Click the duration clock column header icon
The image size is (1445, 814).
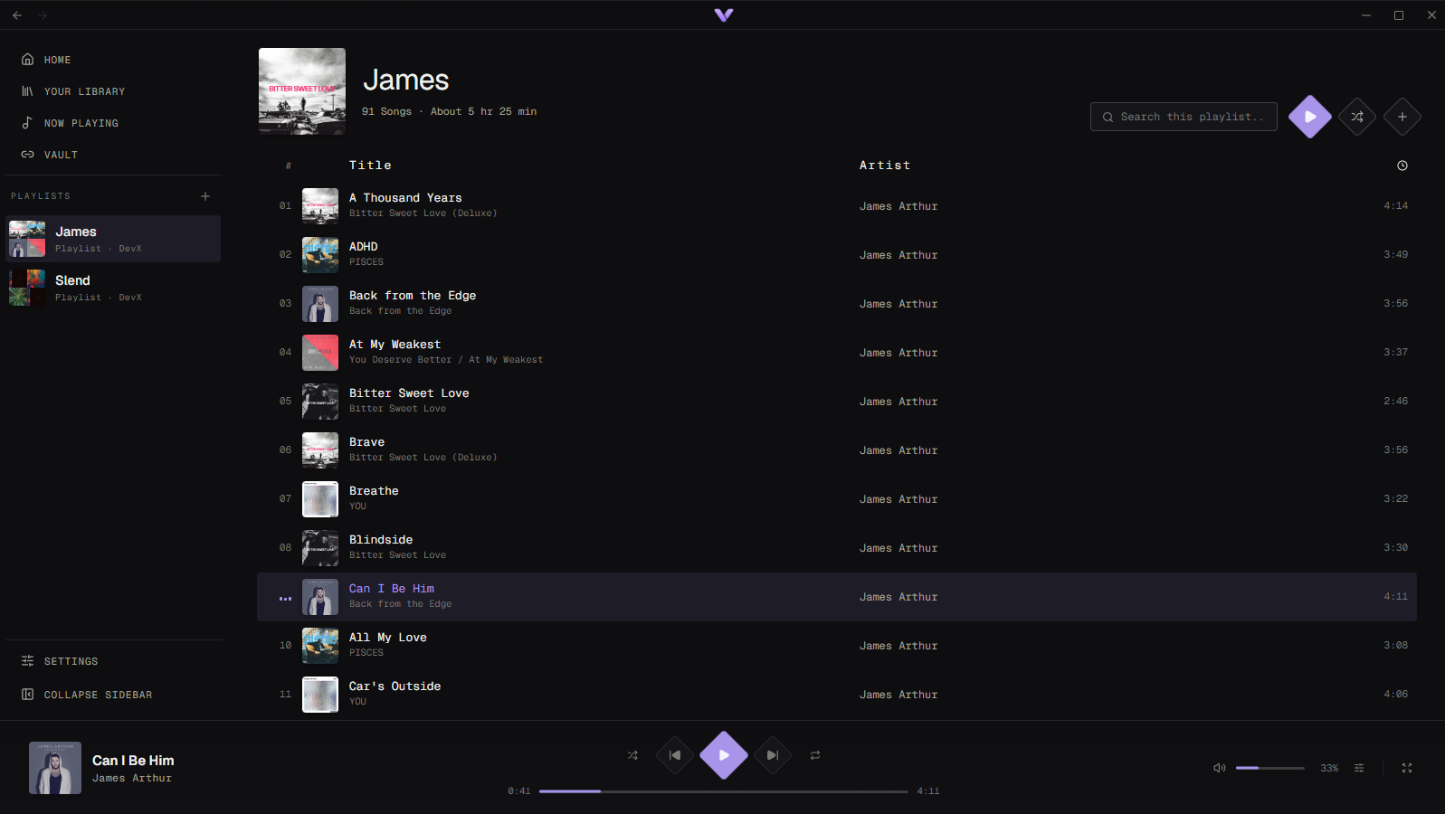click(1402, 166)
